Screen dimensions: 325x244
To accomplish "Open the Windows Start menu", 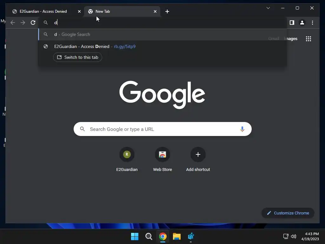I will pos(135,236).
